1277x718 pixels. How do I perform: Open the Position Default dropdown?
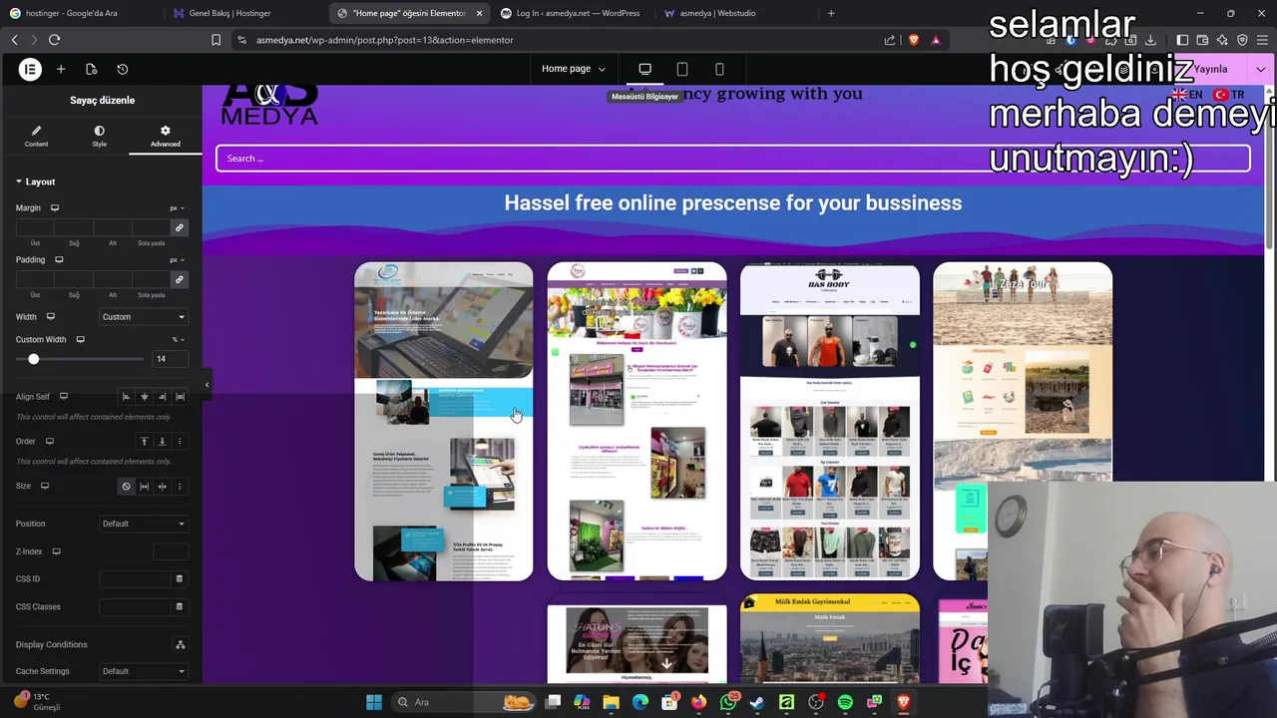click(144, 524)
